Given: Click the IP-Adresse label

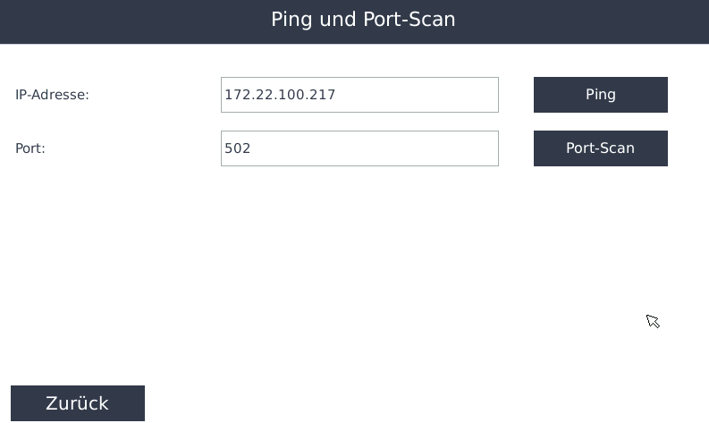Looking at the screenshot, I should click(52, 95).
